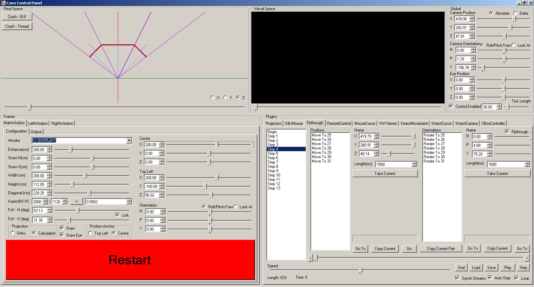
Task: Switch to the KinectMovement plugin tab
Action: pyautogui.click(x=414, y=123)
